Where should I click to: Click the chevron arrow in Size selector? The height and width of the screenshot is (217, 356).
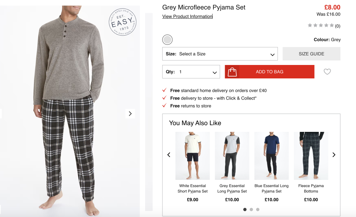(x=272, y=54)
